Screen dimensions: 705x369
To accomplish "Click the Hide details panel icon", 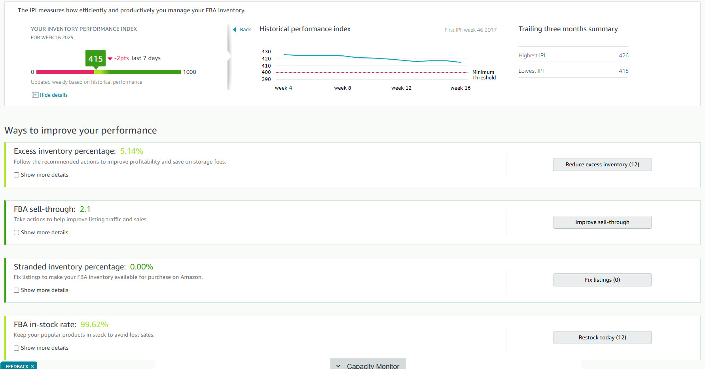I will point(35,95).
